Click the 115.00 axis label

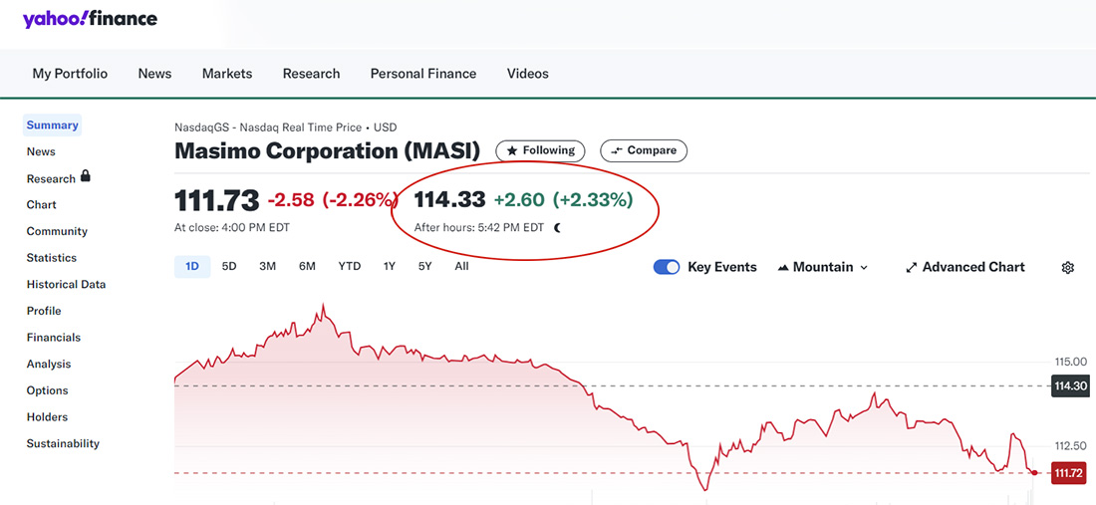[1070, 362]
